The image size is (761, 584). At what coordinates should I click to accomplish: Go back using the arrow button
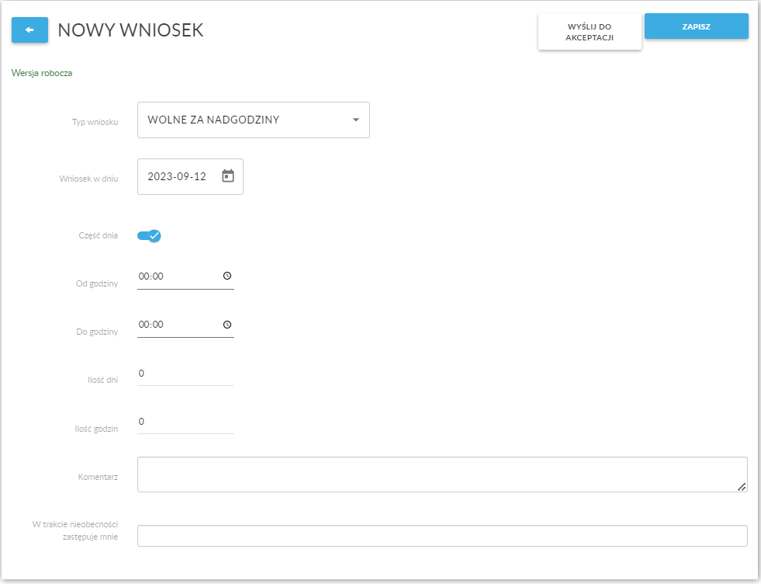tap(29, 30)
